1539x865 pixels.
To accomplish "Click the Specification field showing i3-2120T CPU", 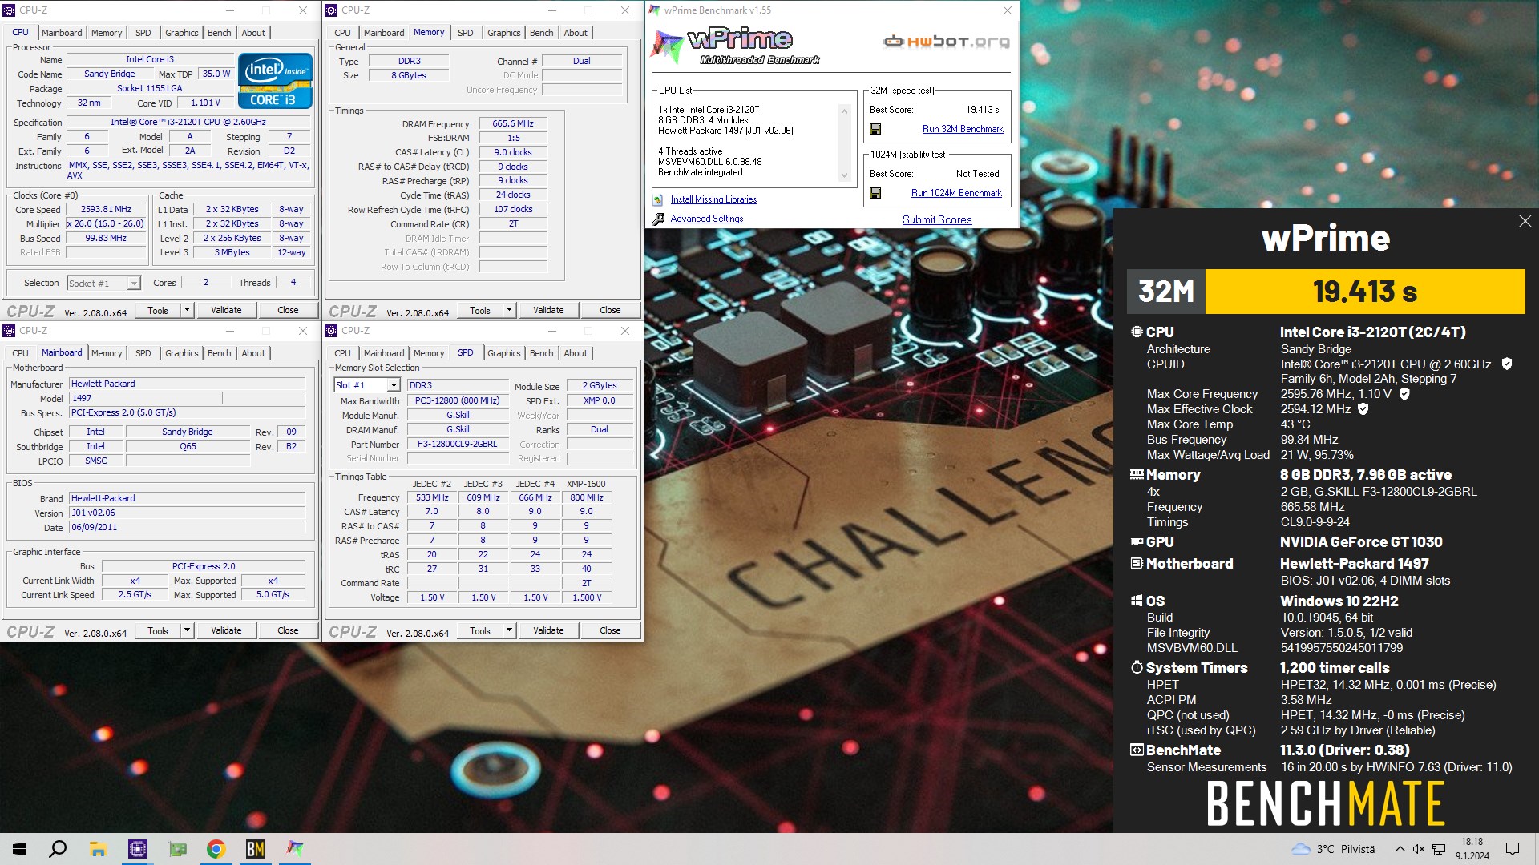I will [x=188, y=122].
